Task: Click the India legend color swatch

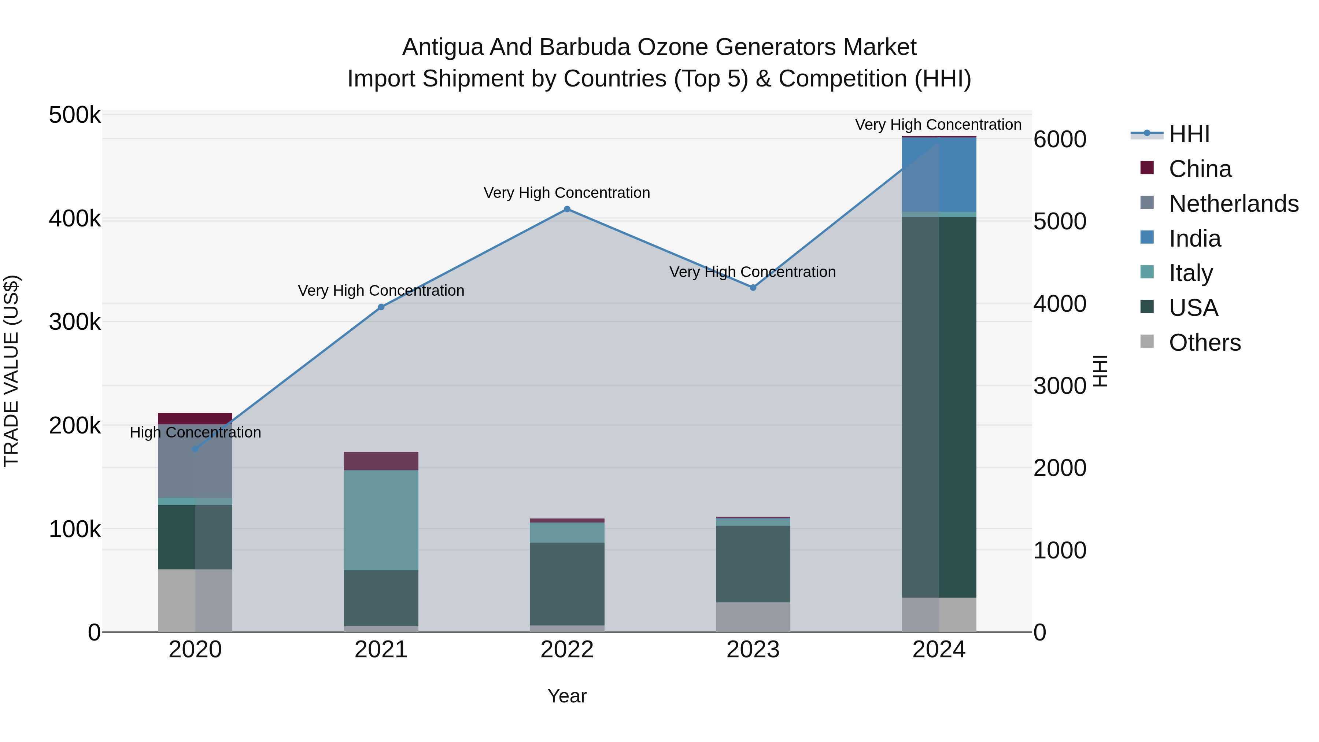Action: coord(1147,237)
